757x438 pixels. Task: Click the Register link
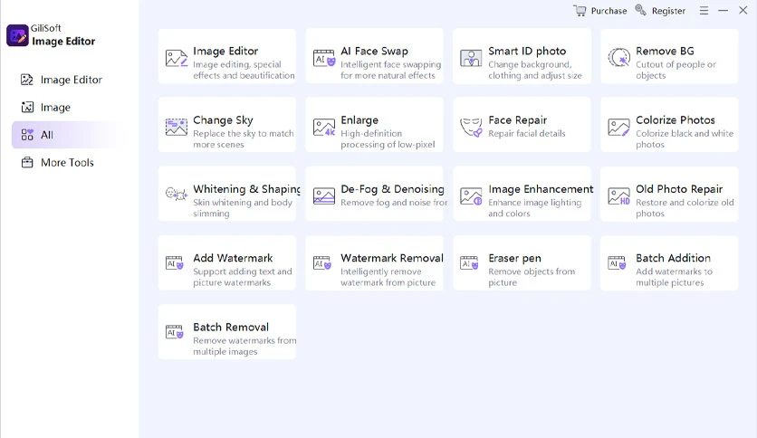(668, 11)
